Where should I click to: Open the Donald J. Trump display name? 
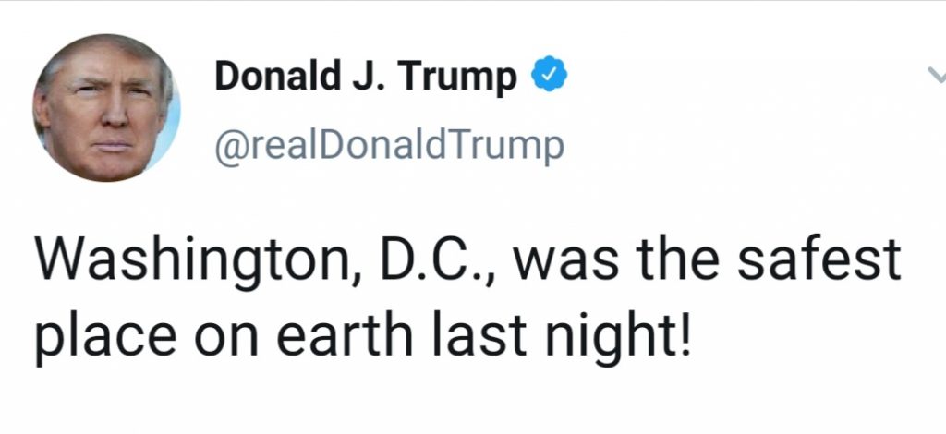point(365,78)
